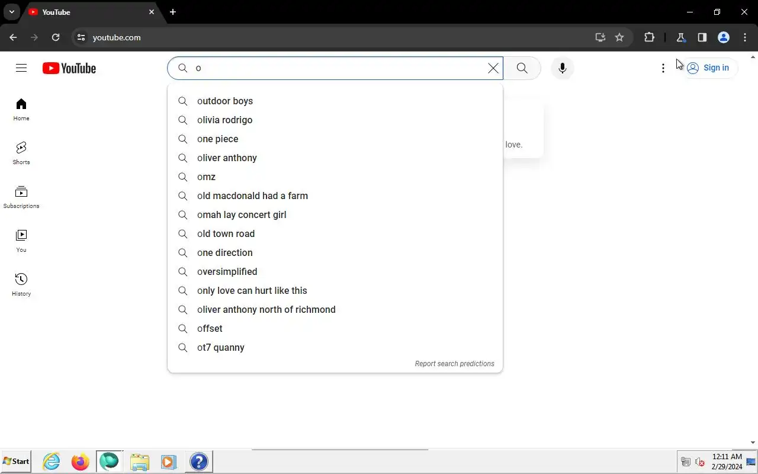This screenshot has height=474, width=758.
Task: Choose the "ot7 quanny" suggestion
Action: pyautogui.click(x=335, y=347)
